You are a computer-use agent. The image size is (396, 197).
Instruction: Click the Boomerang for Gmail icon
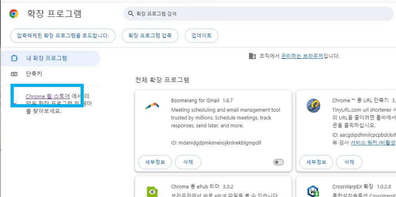[152, 106]
